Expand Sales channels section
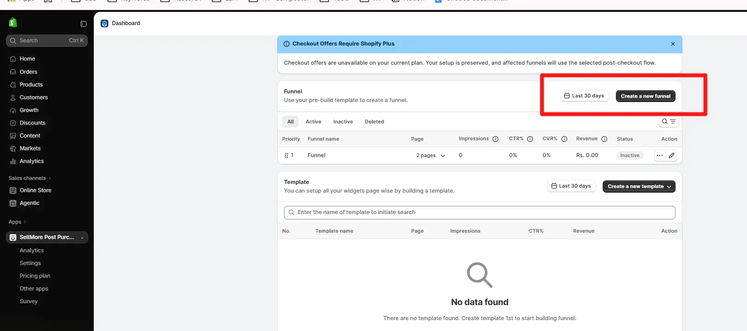The width and height of the screenshot is (747, 331). tap(30, 178)
